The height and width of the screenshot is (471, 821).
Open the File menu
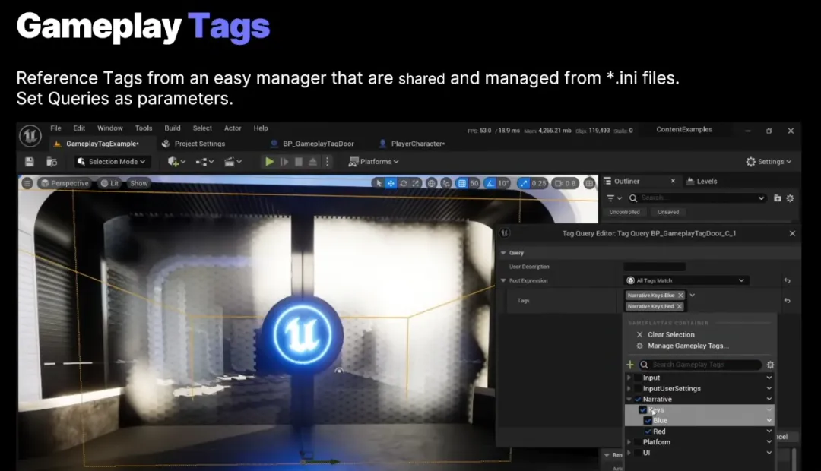click(55, 128)
